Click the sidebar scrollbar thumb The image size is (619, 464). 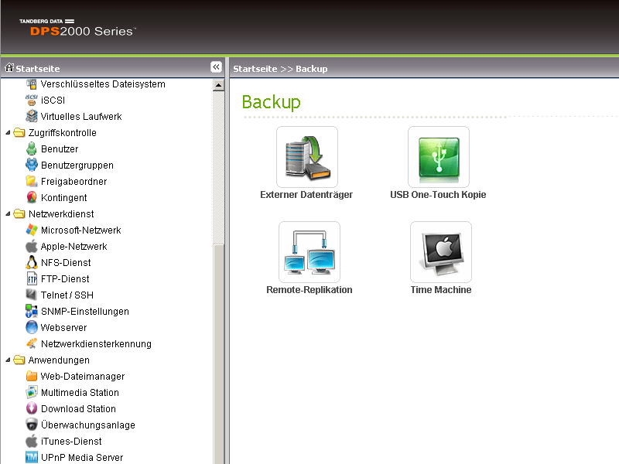pyautogui.click(x=218, y=354)
